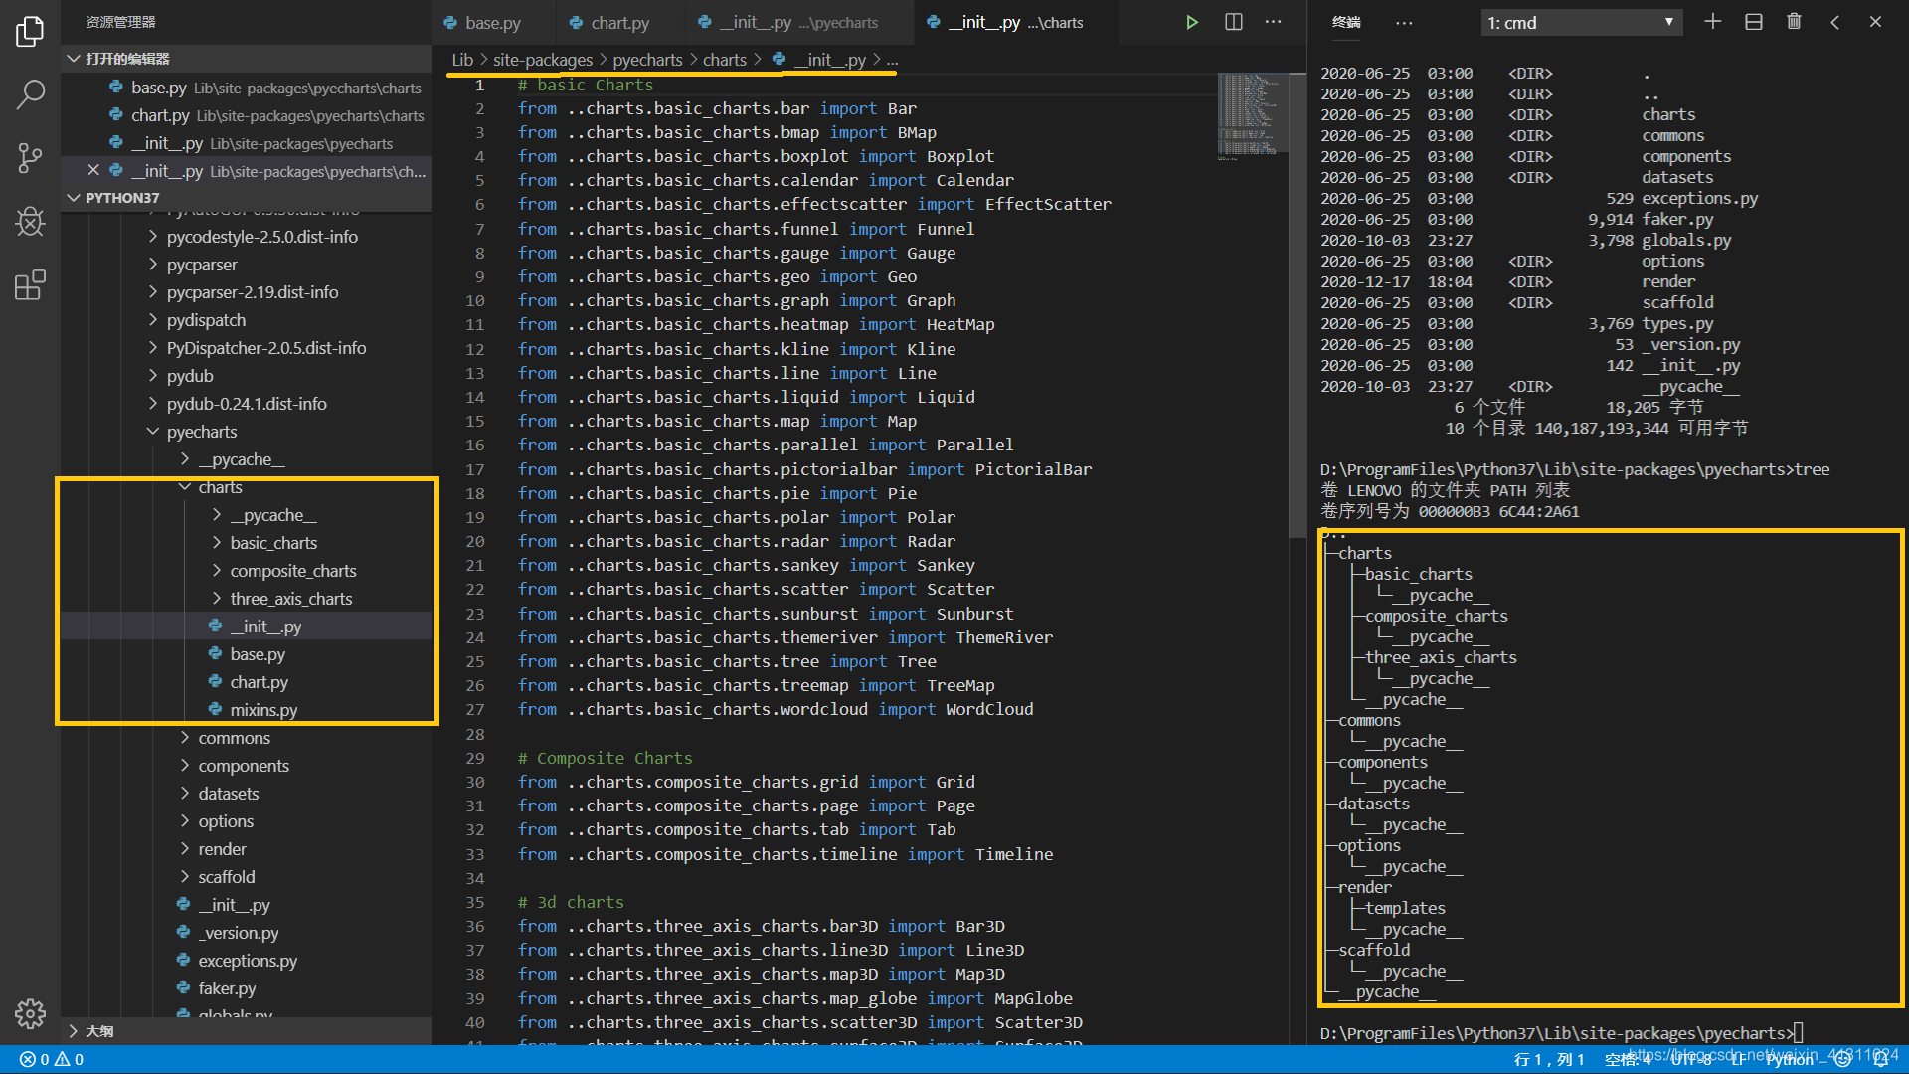
Task: Collapse the charts folder in explorer
Action: point(220,487)
